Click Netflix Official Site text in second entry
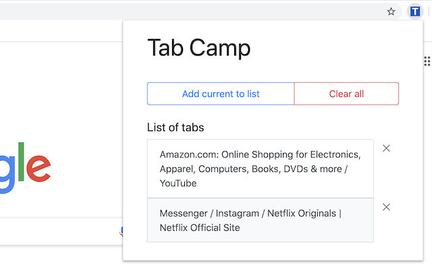The width and height of the screenshot is (432, 270). pyautogui.click(x=200, y=227)
